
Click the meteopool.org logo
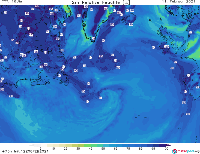186,151
